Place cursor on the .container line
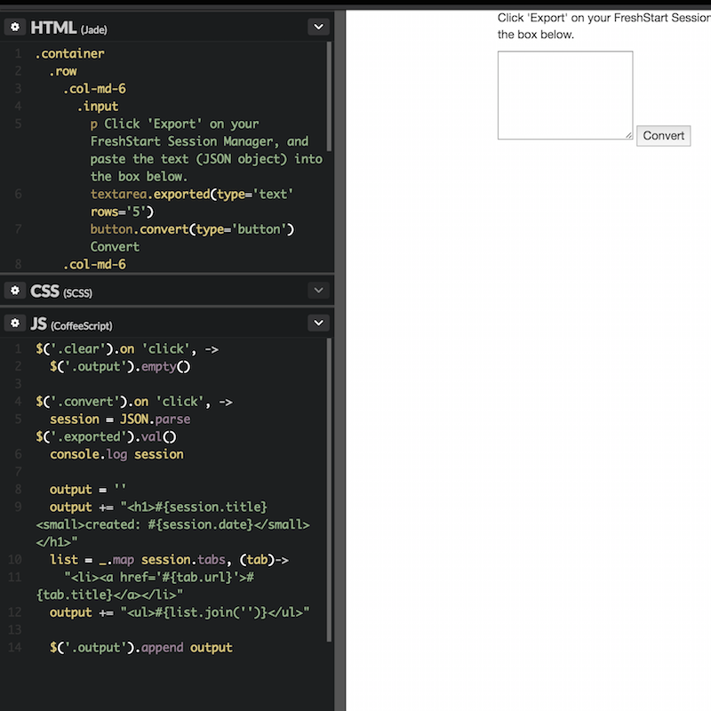This screenshot has height=711, width=711. 69,53
